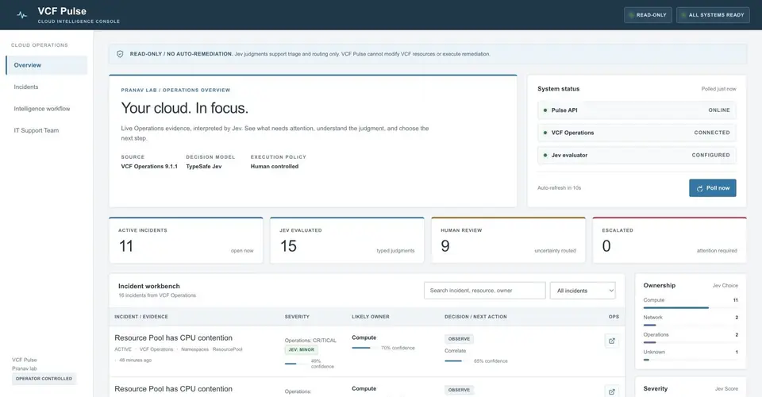Click the shield icon in the read-only banner
This screenshot has height=397, width=762.
click(x=120, y=54)
